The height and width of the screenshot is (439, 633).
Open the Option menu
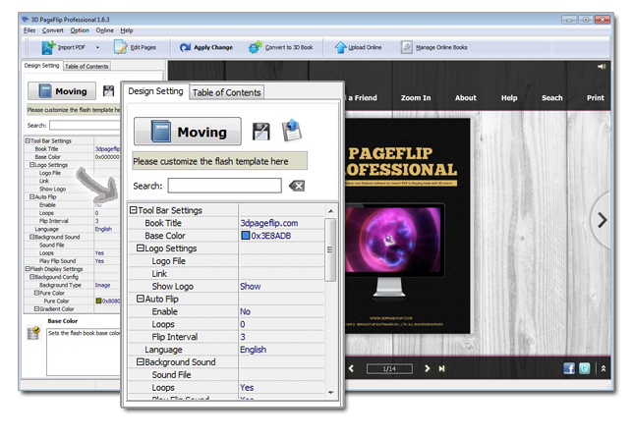point(79,30)
